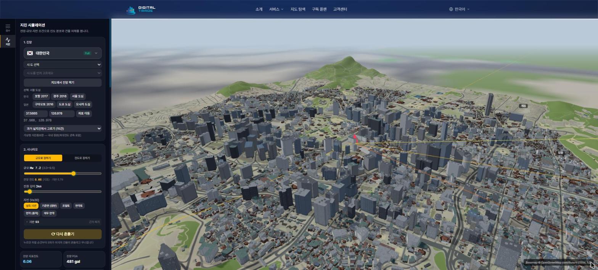Select the 오사카 도심 preset
The image size is (598, 270).
83,104
